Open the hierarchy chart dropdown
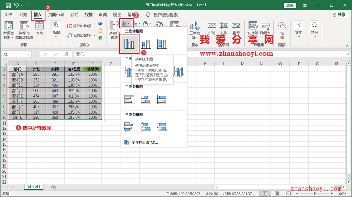 tap(137, 23)
